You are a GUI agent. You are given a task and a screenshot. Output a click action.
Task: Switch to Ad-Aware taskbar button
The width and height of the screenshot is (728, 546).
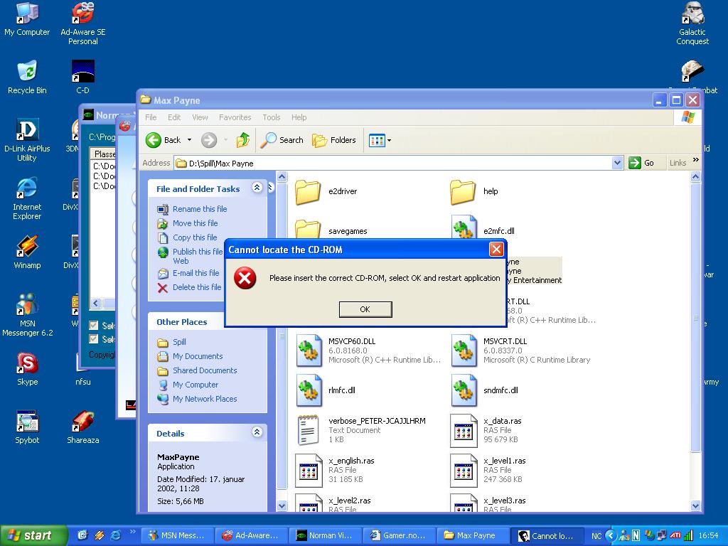point(251,535)
